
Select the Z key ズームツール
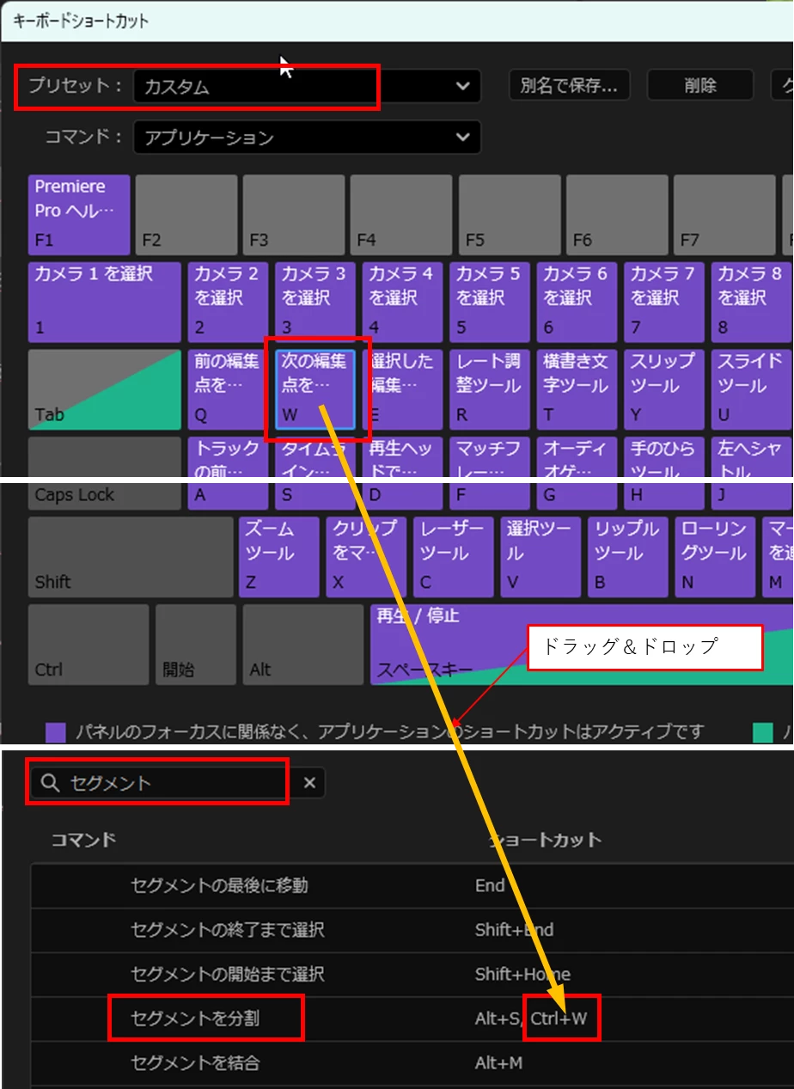click(x=278, y=557)
